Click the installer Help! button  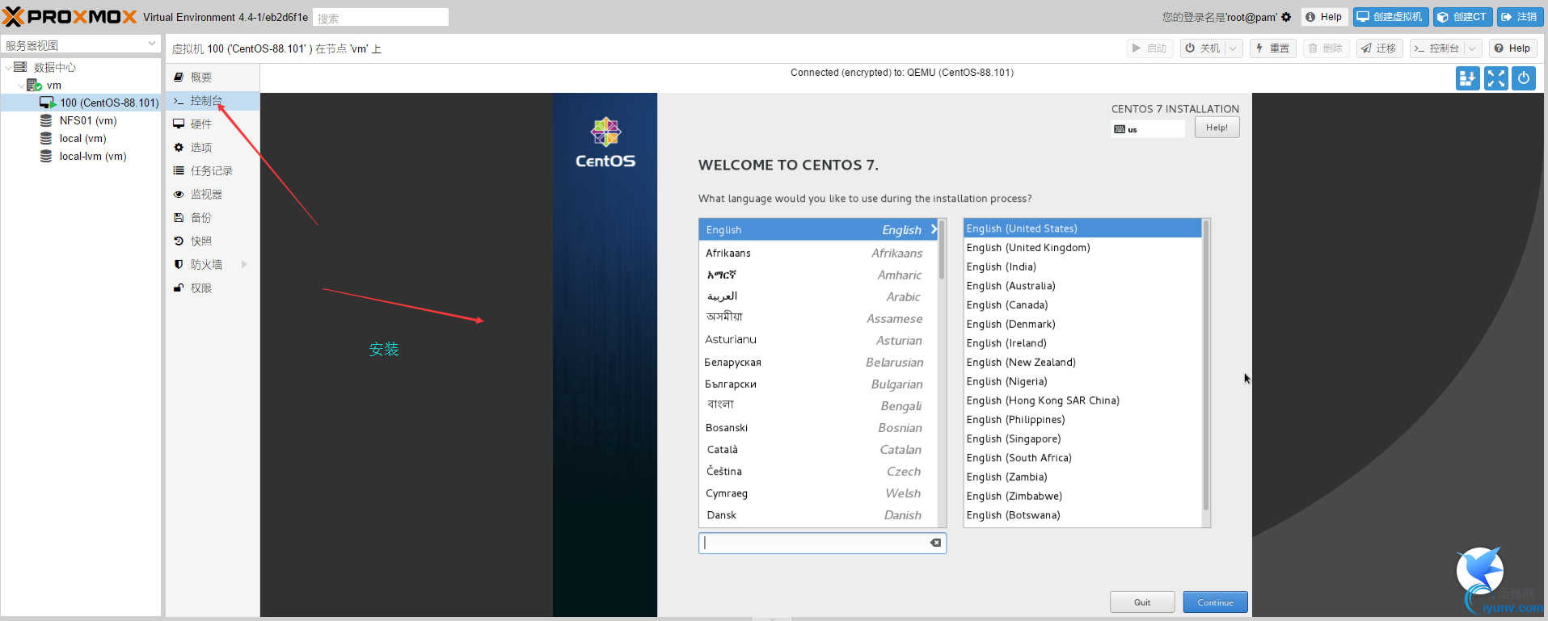pyautogui.click(x=1217, y=128)
